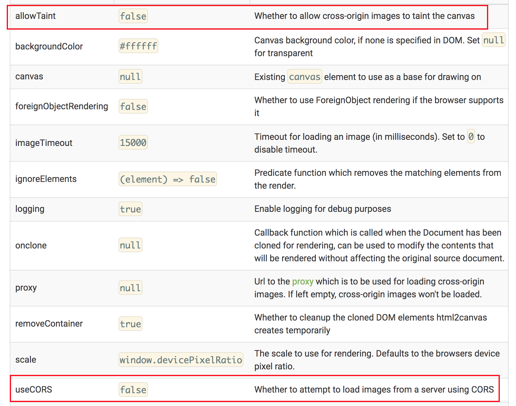Image resolution: width=516 pixels, height=406 pixels.
Task: Click the false value for useCORS
Action: point(133,390)
